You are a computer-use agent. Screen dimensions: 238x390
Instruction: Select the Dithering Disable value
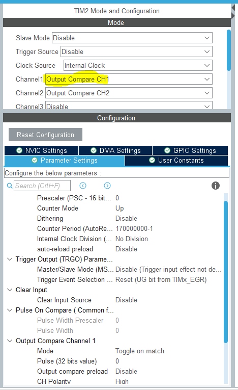(126, 218)
